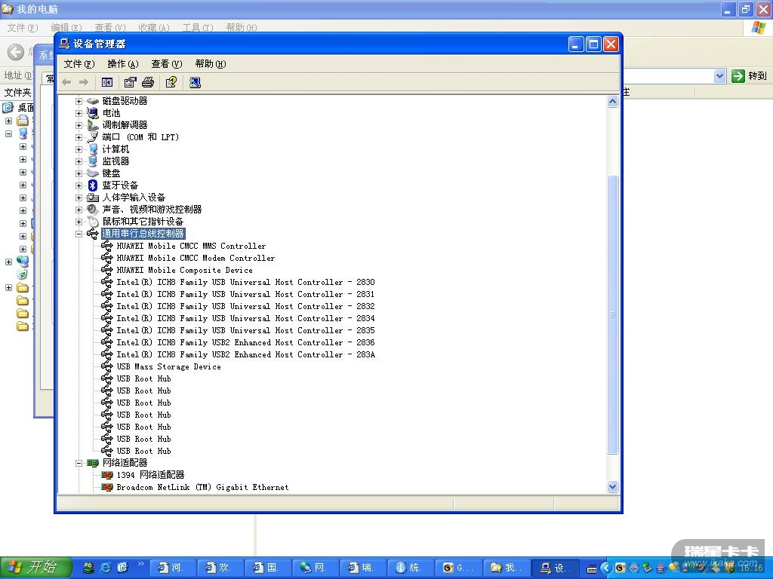Screen dimensions: 773x579
Task: Select Broadcom NetLink (TM) Gigabit Ethernet
Action: click(x=202, y=487)
